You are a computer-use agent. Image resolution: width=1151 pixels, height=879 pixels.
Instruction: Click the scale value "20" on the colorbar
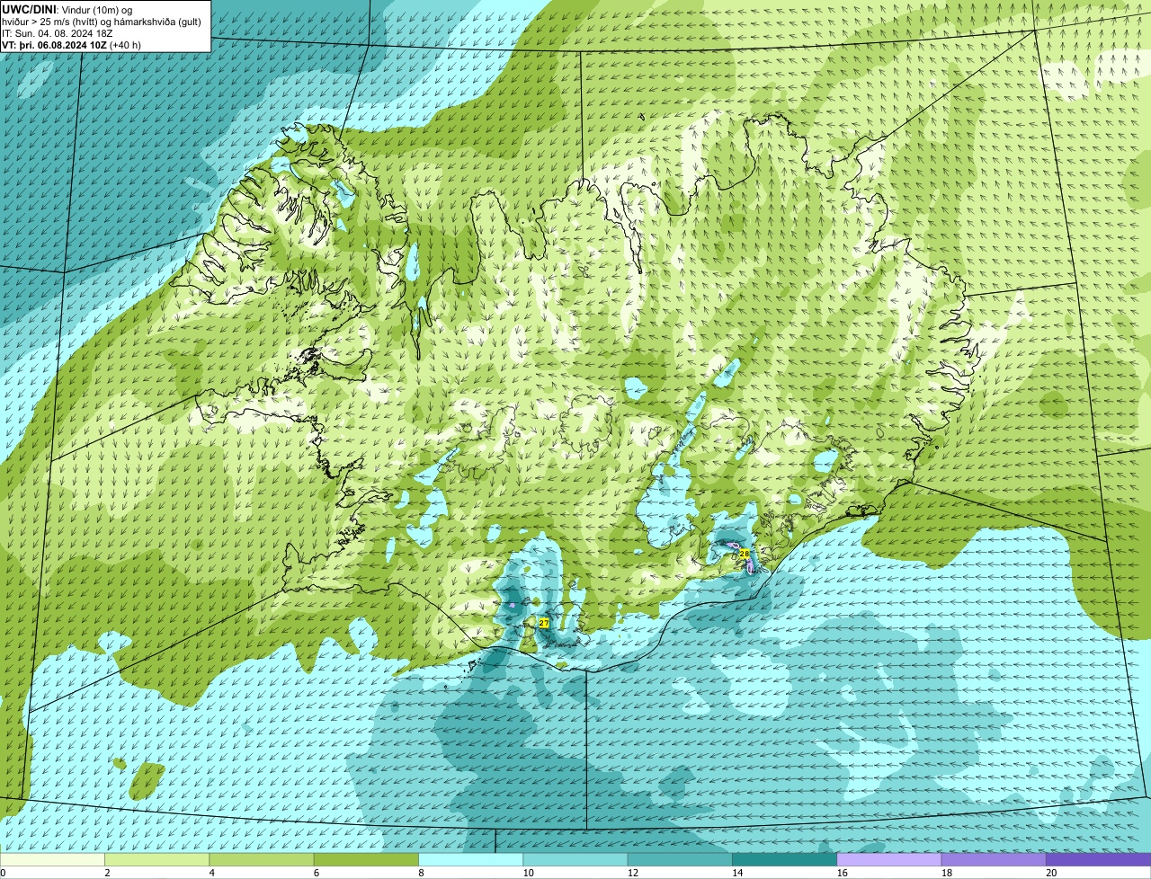coord(1051,873)
